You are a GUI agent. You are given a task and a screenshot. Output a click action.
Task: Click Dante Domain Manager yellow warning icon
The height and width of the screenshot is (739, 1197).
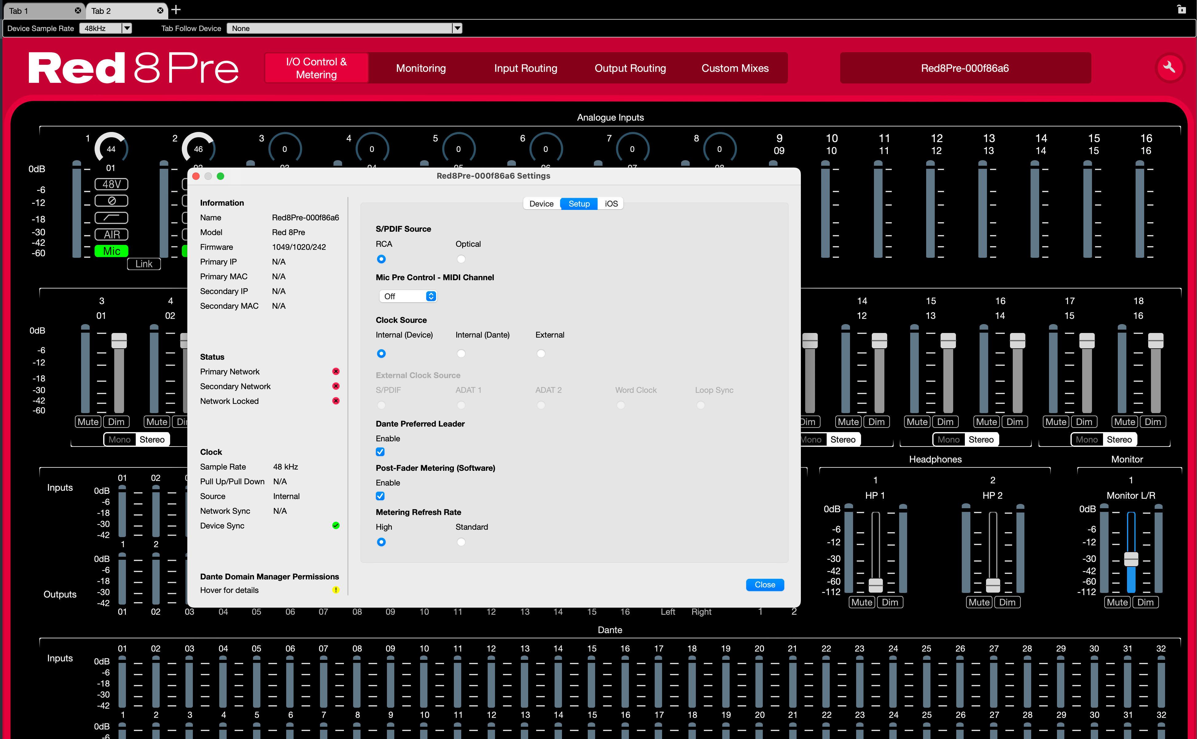(x=336, y=590)
